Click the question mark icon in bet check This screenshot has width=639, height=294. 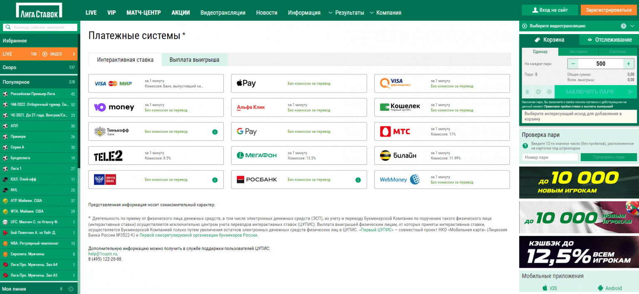tap(525, 146)
